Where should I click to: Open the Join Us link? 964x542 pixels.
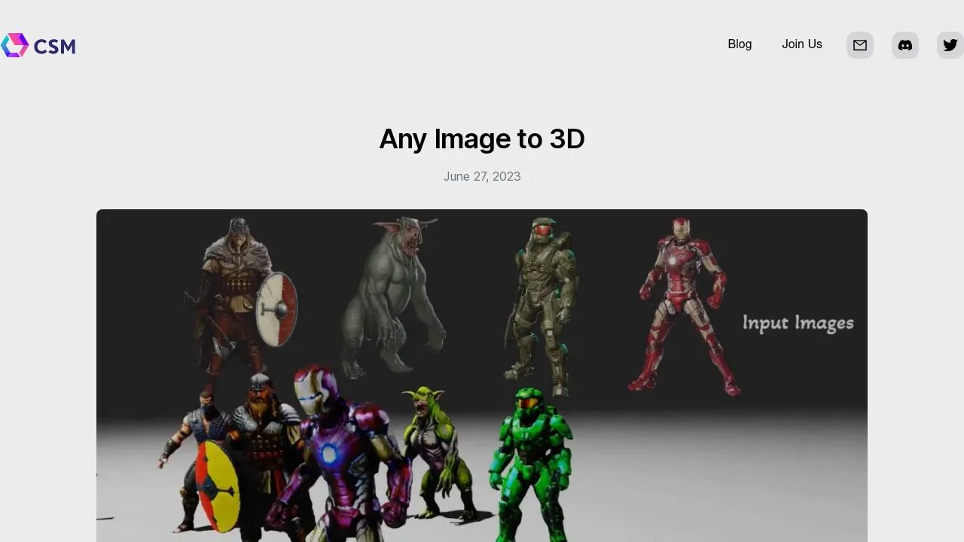(x=802, y=44)
